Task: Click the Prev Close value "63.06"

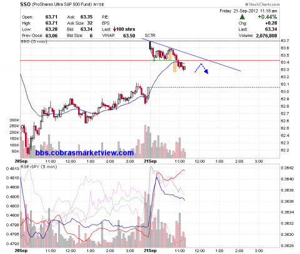Action: tap(51, 36)
